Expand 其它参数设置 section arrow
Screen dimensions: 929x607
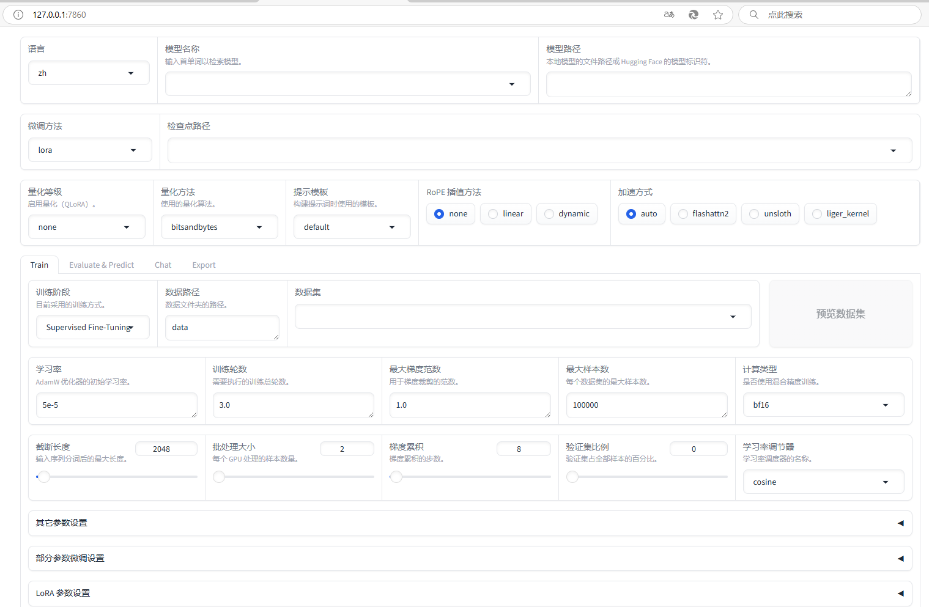[x=900, y=523]
